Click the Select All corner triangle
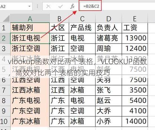Screen dimensions: 155x130 point(6,19)
